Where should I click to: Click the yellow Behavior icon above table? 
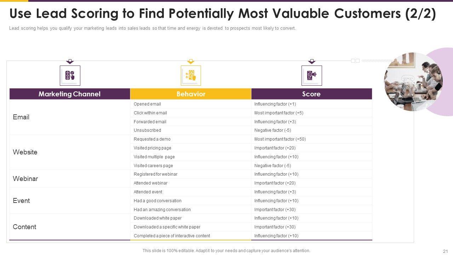click(x=191, y=75)
